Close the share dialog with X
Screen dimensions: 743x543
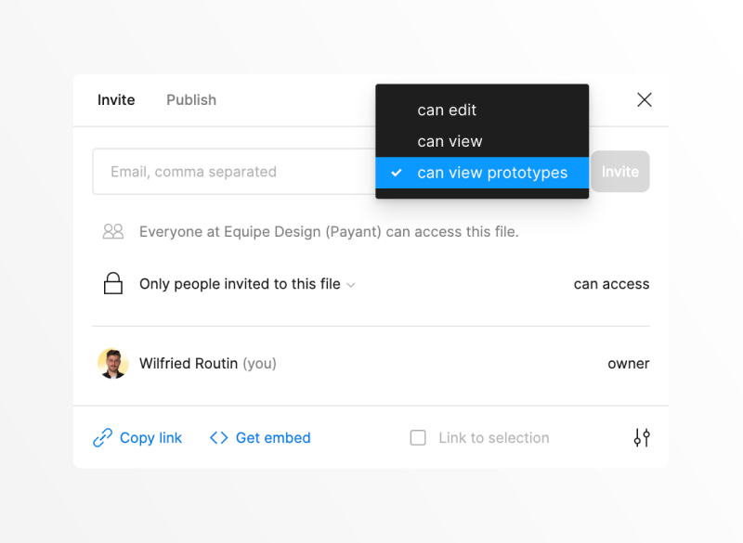coord(645,100)
